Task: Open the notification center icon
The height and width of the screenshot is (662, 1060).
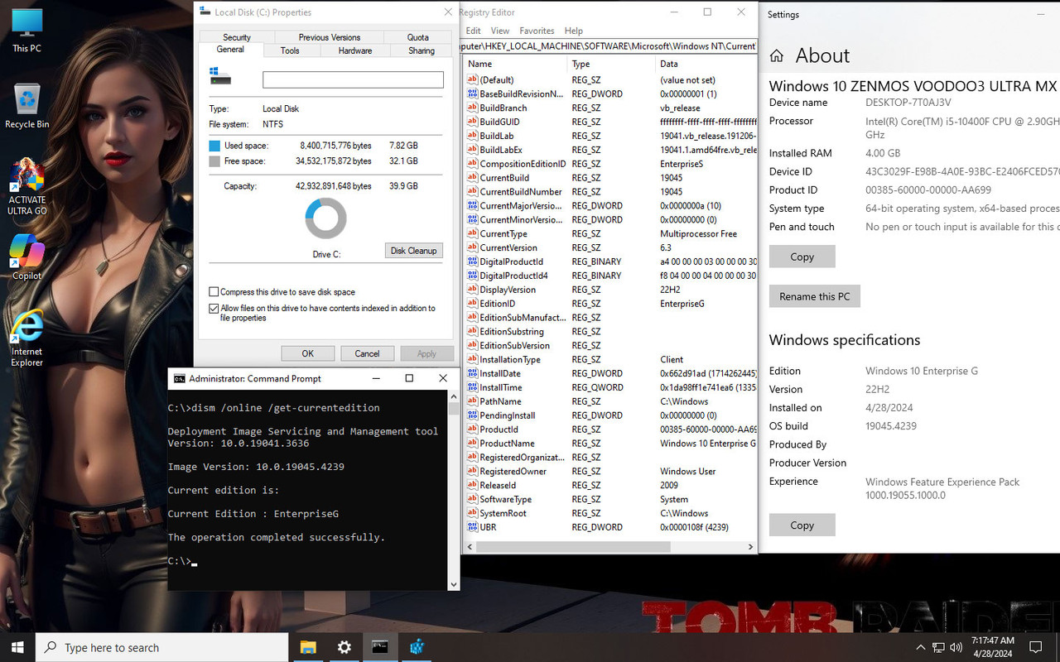Action: 1035,647
